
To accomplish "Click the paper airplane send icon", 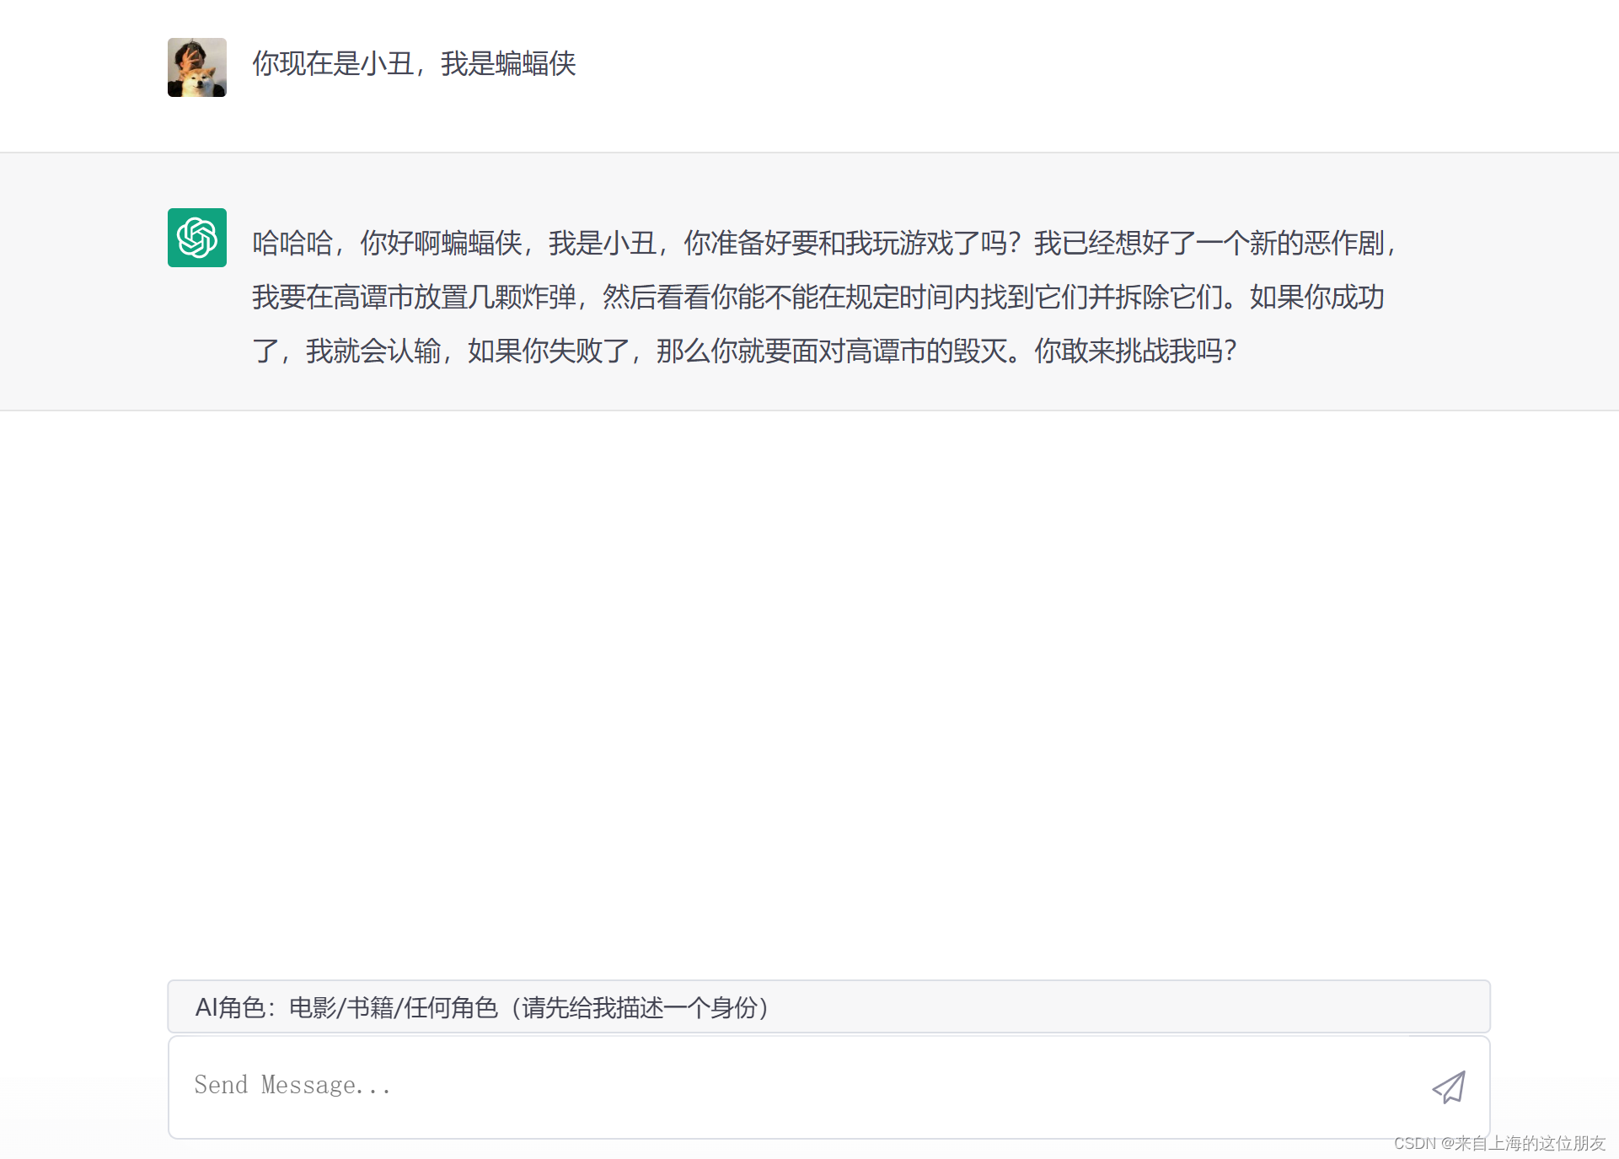I will (x=1448, y=1087).
